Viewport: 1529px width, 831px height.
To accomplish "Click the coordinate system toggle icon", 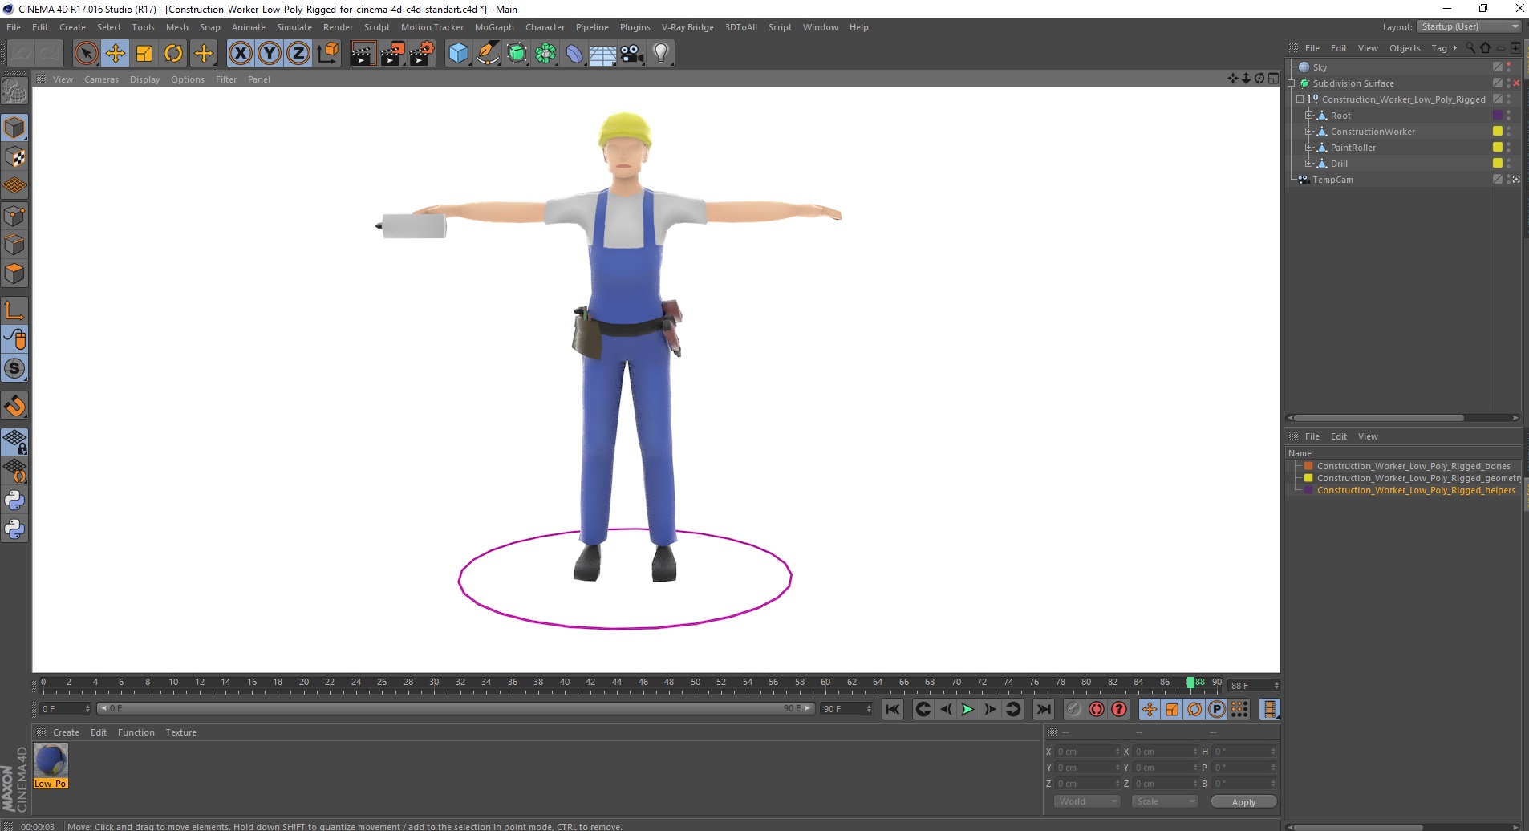I will coord(328,54).
